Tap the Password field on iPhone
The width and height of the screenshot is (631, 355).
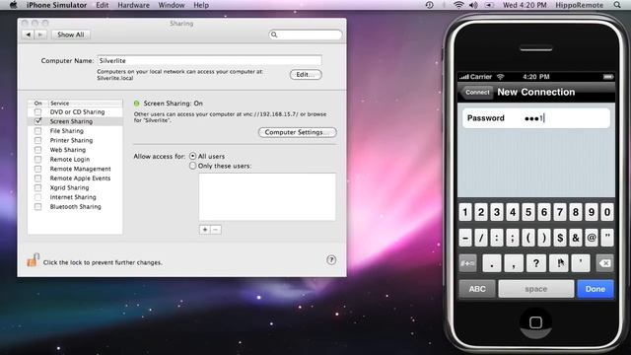536,118
